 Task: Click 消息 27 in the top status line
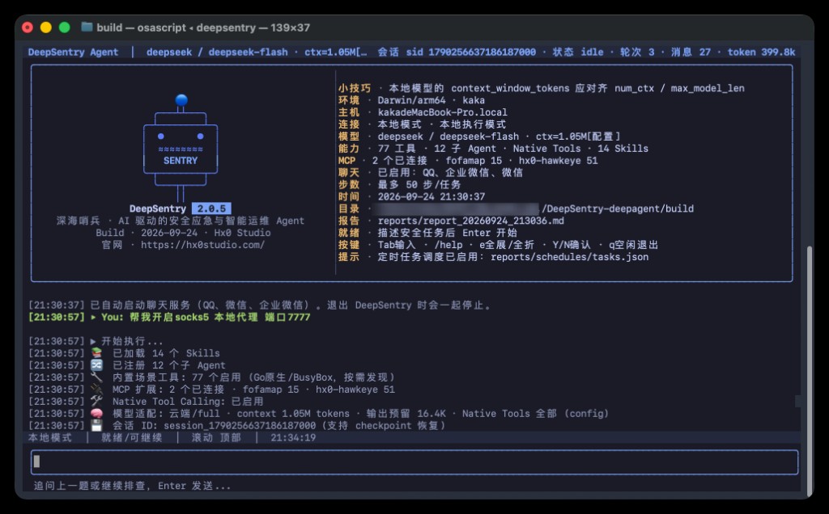point(691,53)
